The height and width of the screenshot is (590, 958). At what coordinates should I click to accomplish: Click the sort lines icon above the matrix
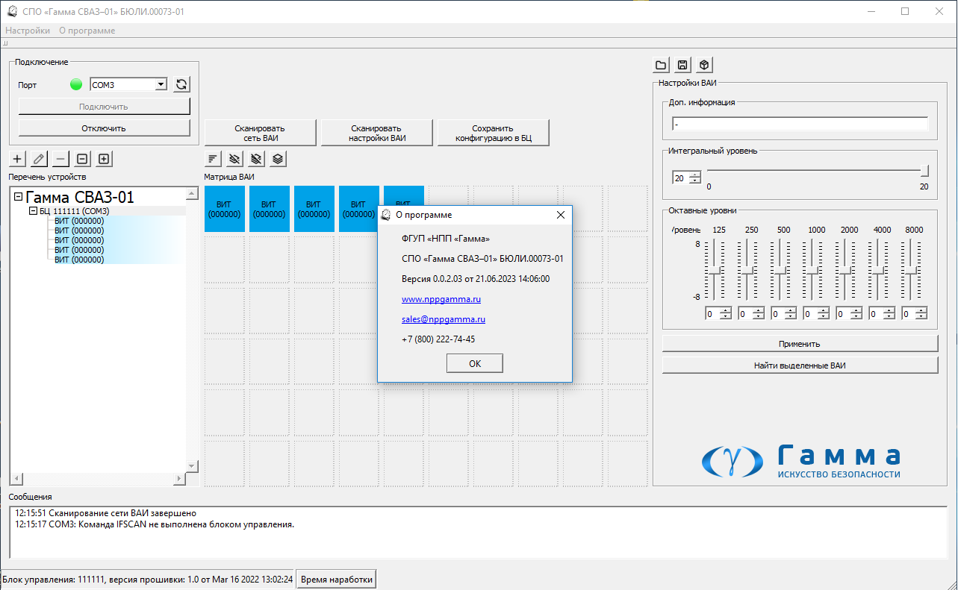coord(213,159)
